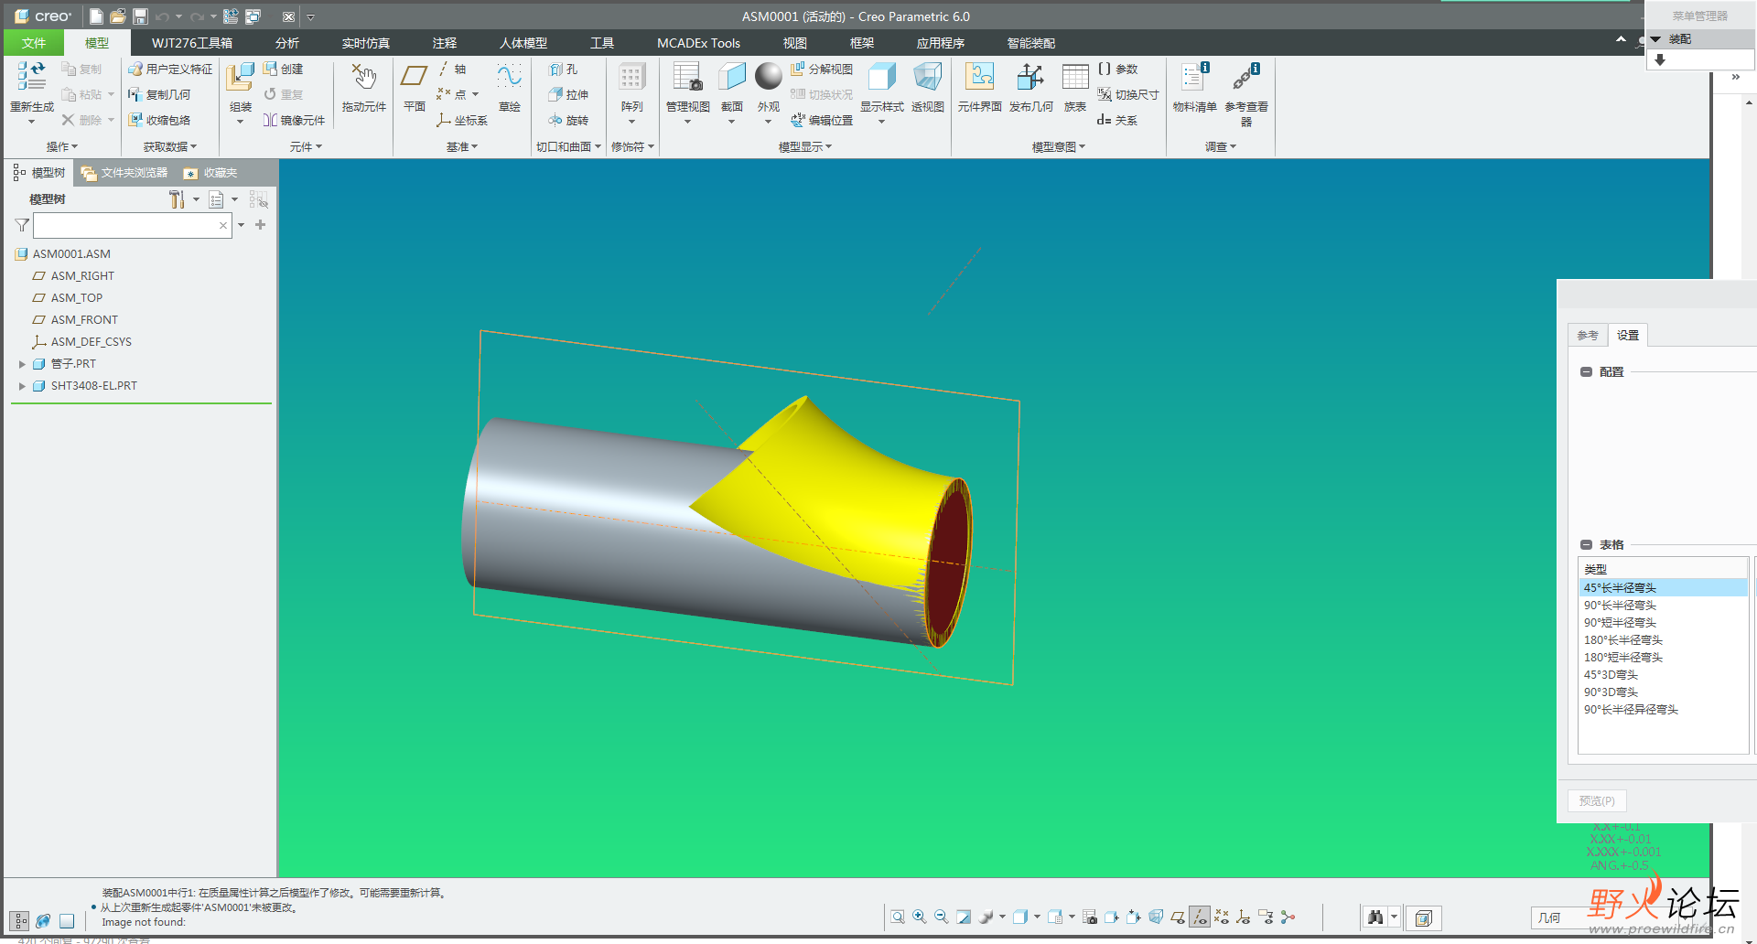Collapse the 配置 section in settings panel
Viewport: 1757px width, 944px height.
[x=1586, y=372]
